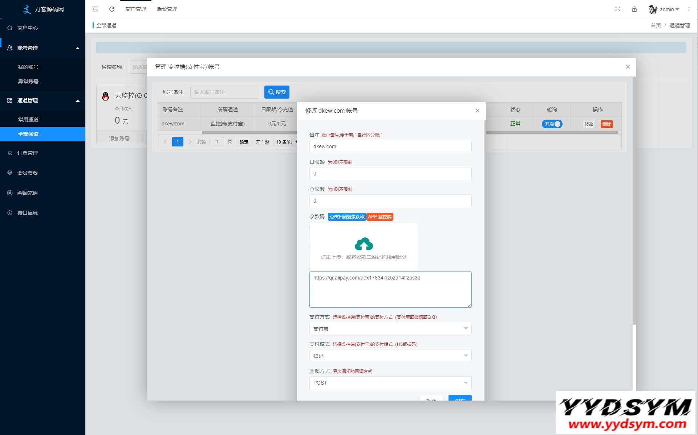Click the magnifier search button
Image resolution: width=698 pixels, height=435 pixels.
pos(277,92)
